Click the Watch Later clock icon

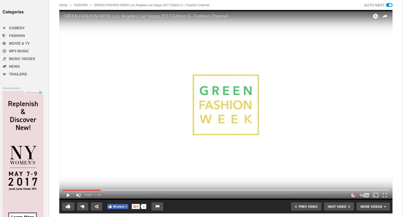coord(376,16)
